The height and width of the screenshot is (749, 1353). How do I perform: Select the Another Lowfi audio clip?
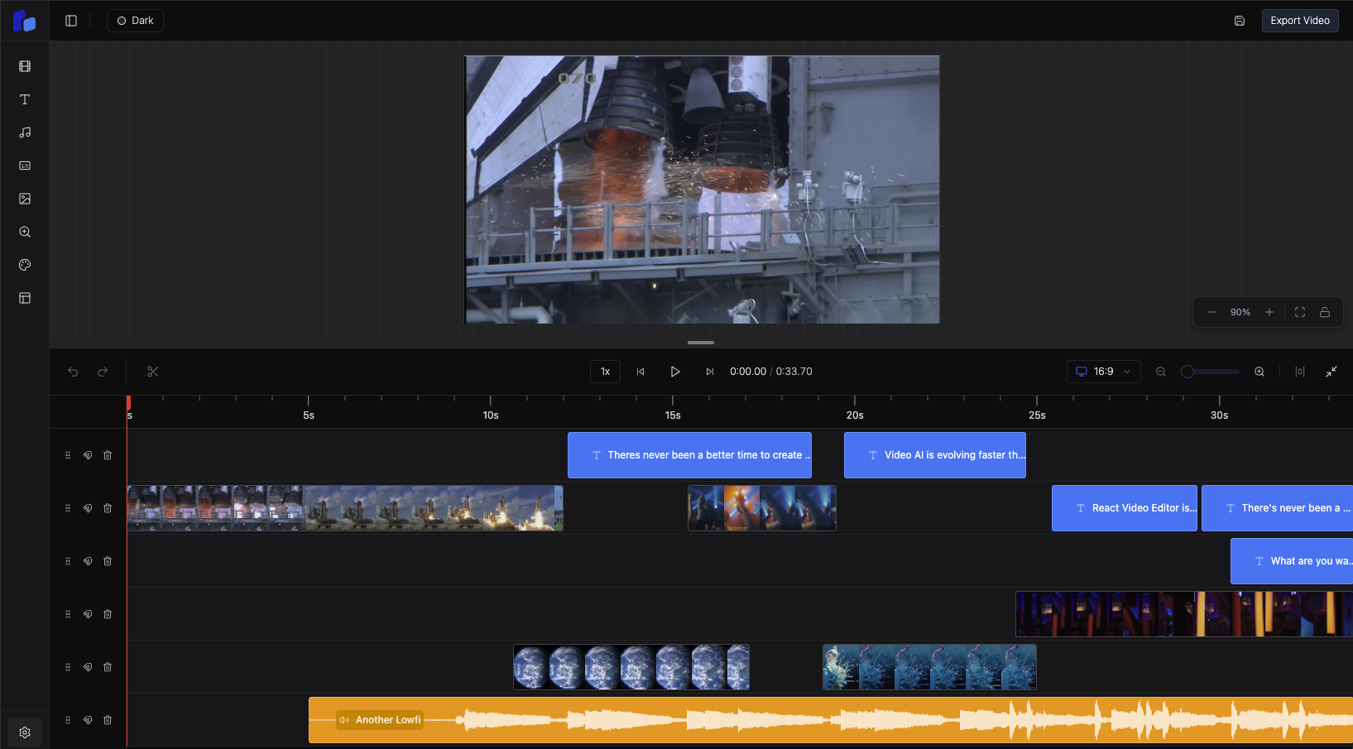click(x=831, y=720)
